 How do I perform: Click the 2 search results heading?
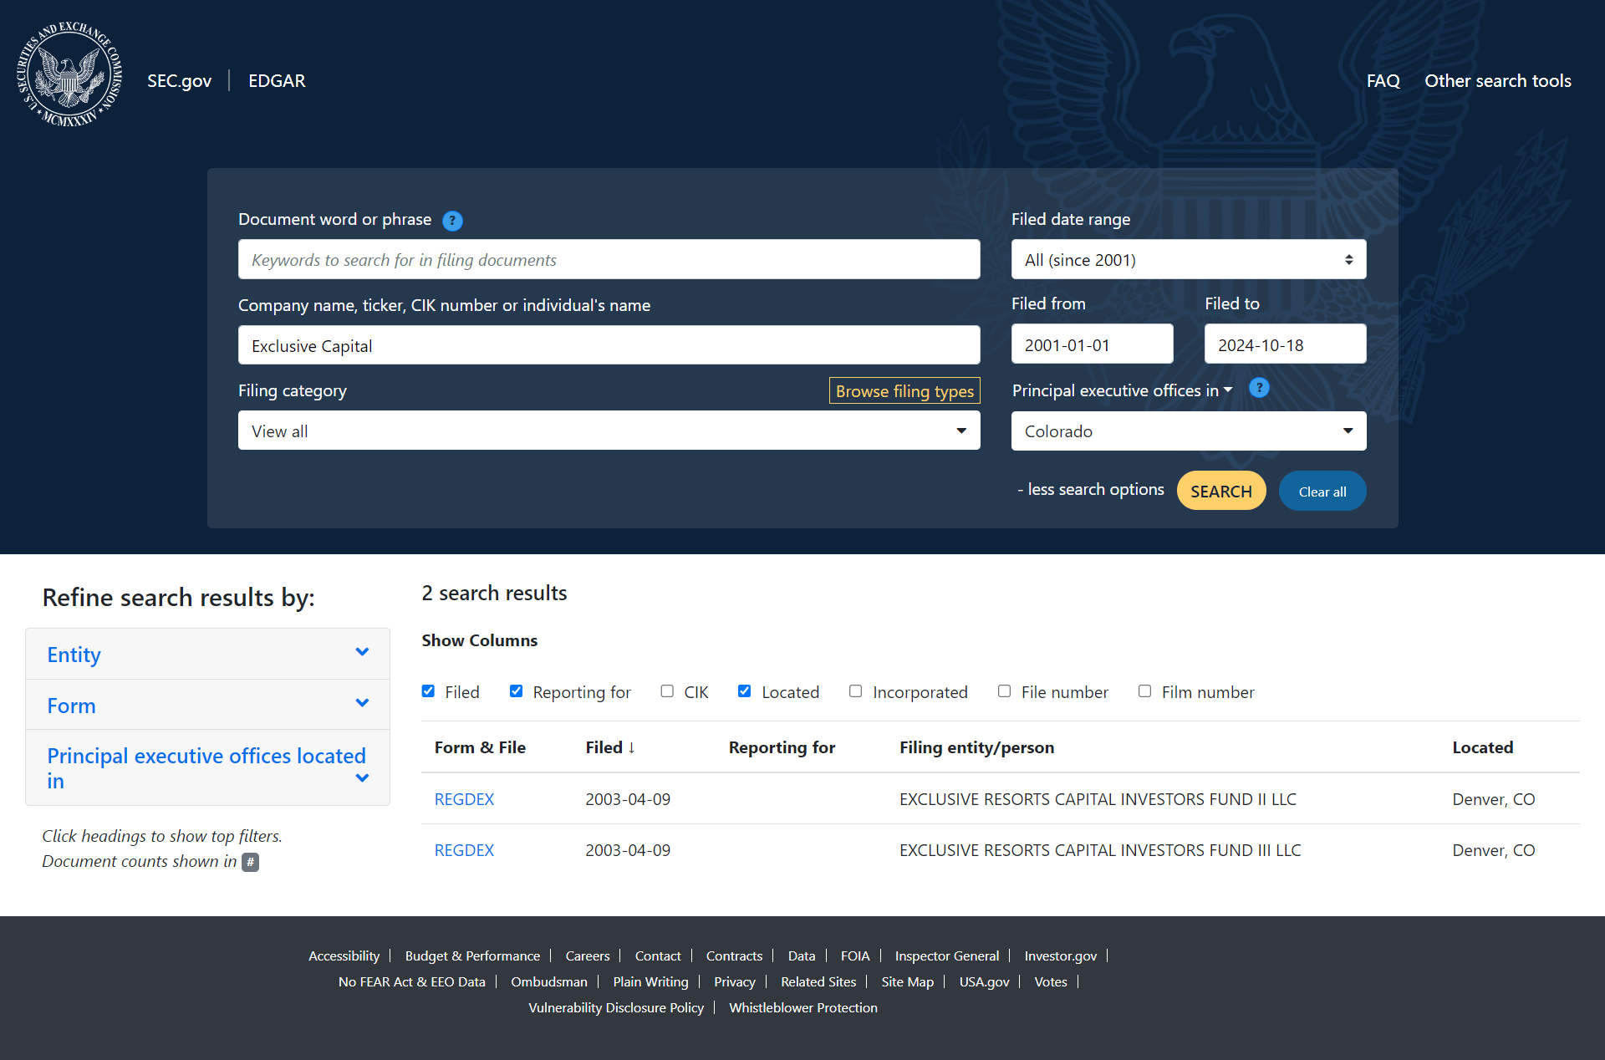tap(494, 593)
